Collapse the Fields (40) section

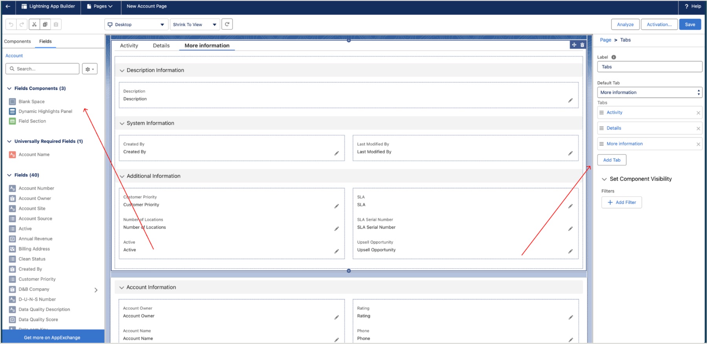pyautogui.click(x=9, y=175)
